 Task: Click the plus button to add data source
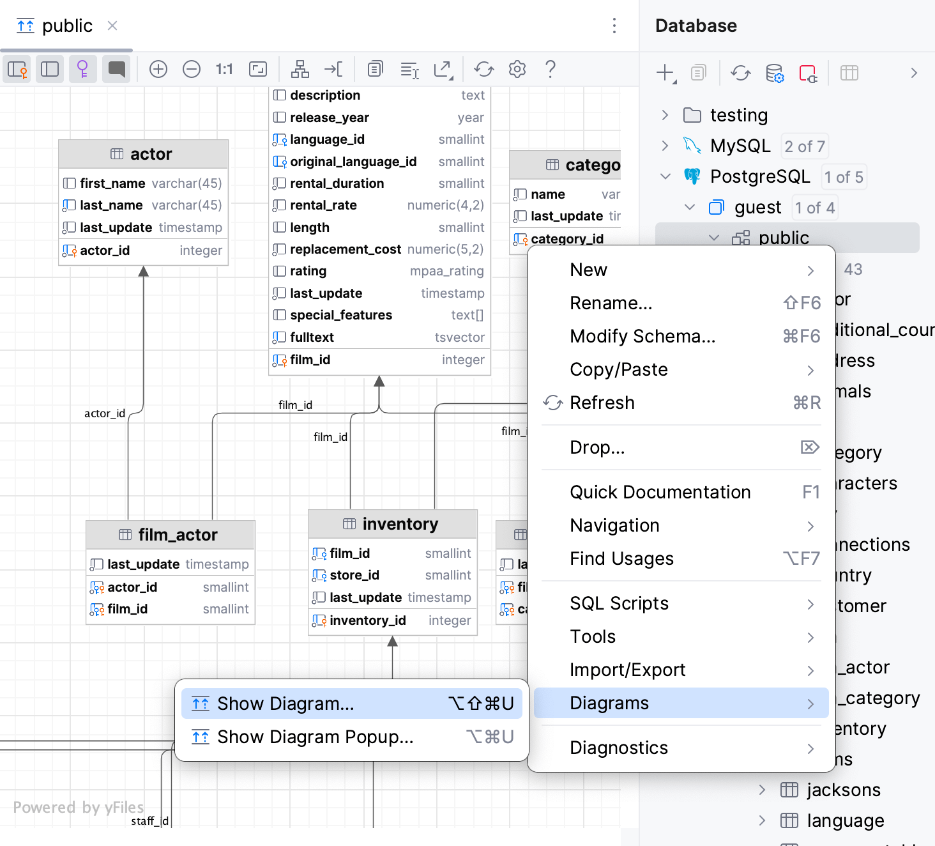click(x=664, y=73)
